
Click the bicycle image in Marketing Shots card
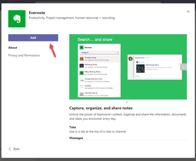click(140, 69)
